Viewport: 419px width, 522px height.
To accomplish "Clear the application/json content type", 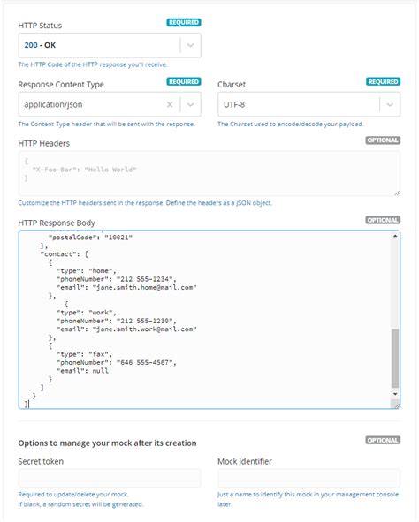I will [170, 104].
